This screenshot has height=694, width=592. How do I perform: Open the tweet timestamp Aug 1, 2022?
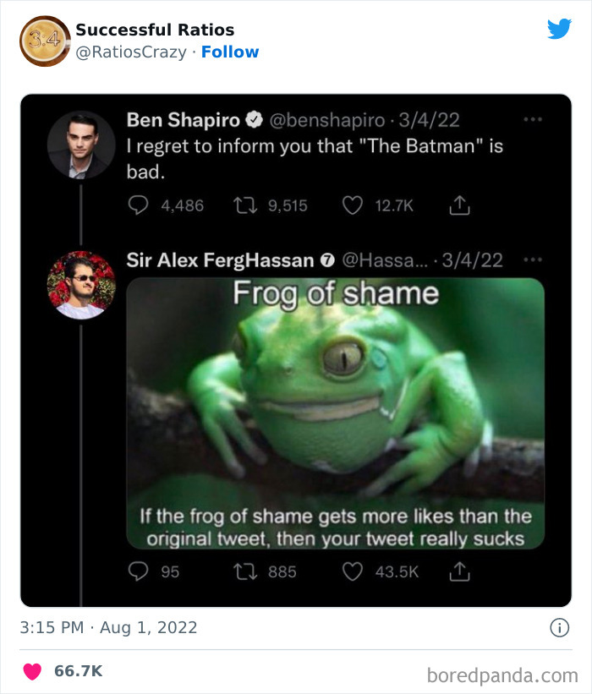click(x=108, y=627)
